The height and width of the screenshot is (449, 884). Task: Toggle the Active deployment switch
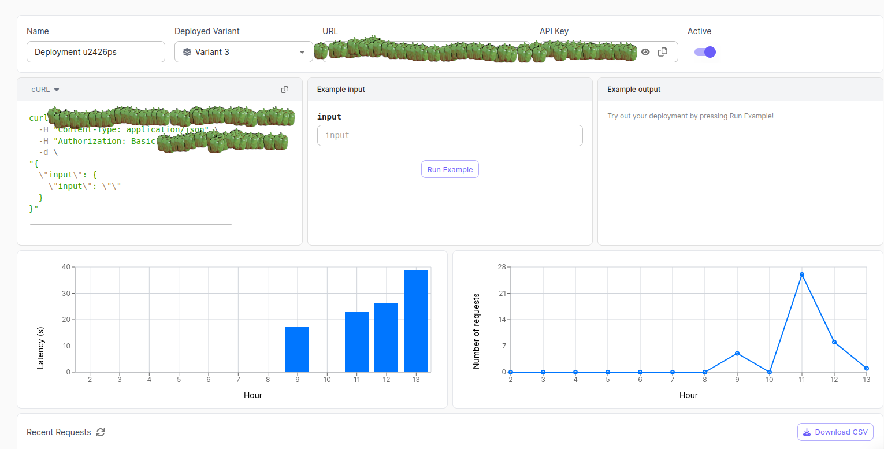705,52
